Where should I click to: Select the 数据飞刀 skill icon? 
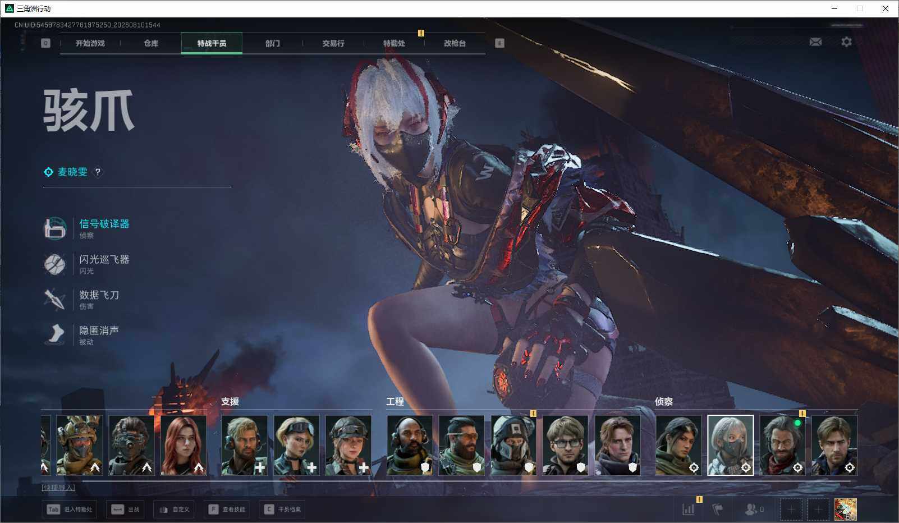55,299
